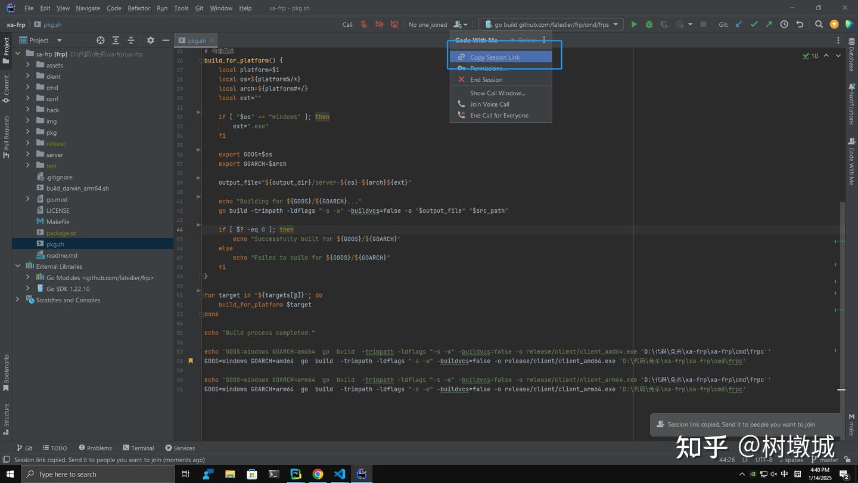The image size is (858, 483).
Task: Run the frps build configuration with green play
Action: [634, 24]
